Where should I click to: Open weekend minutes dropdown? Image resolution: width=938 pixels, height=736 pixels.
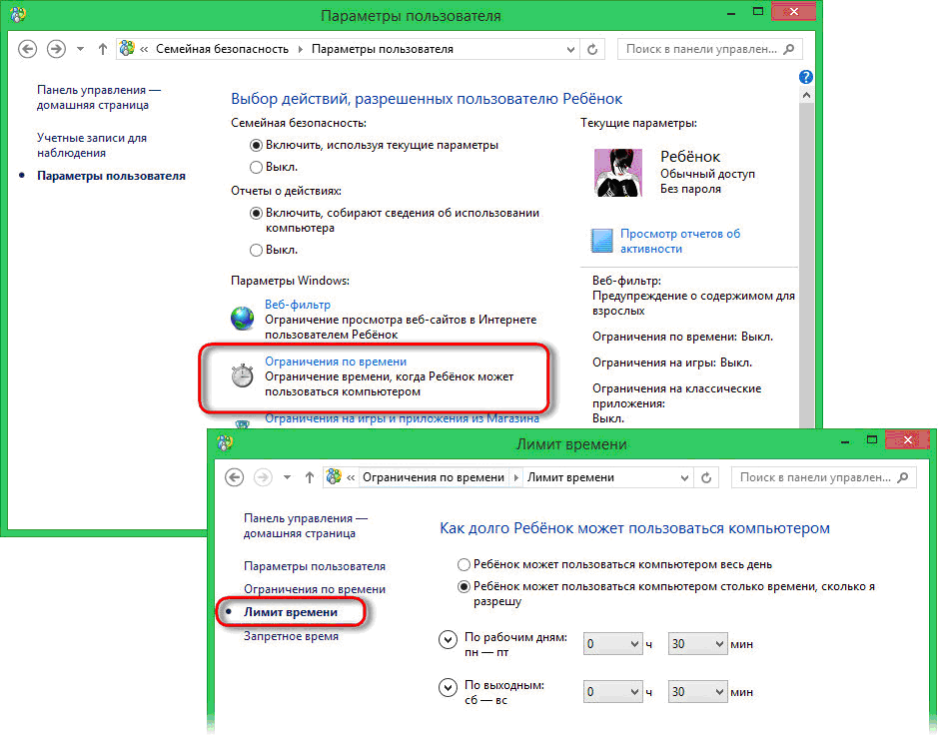point(697,692)
